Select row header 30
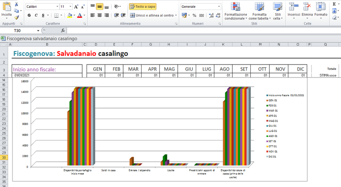Image resolution: width=341 pixels, height=187 pixels. pyautogui.click(x=4, y=158)
